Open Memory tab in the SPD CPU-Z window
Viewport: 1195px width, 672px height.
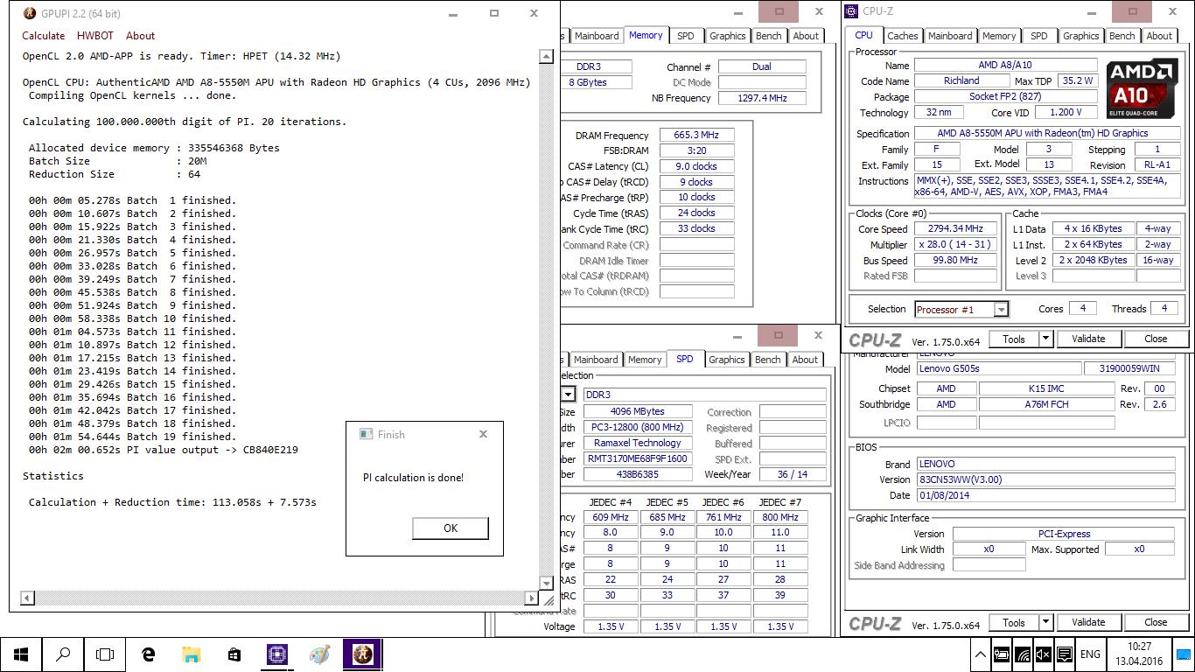tap(645, 360)
